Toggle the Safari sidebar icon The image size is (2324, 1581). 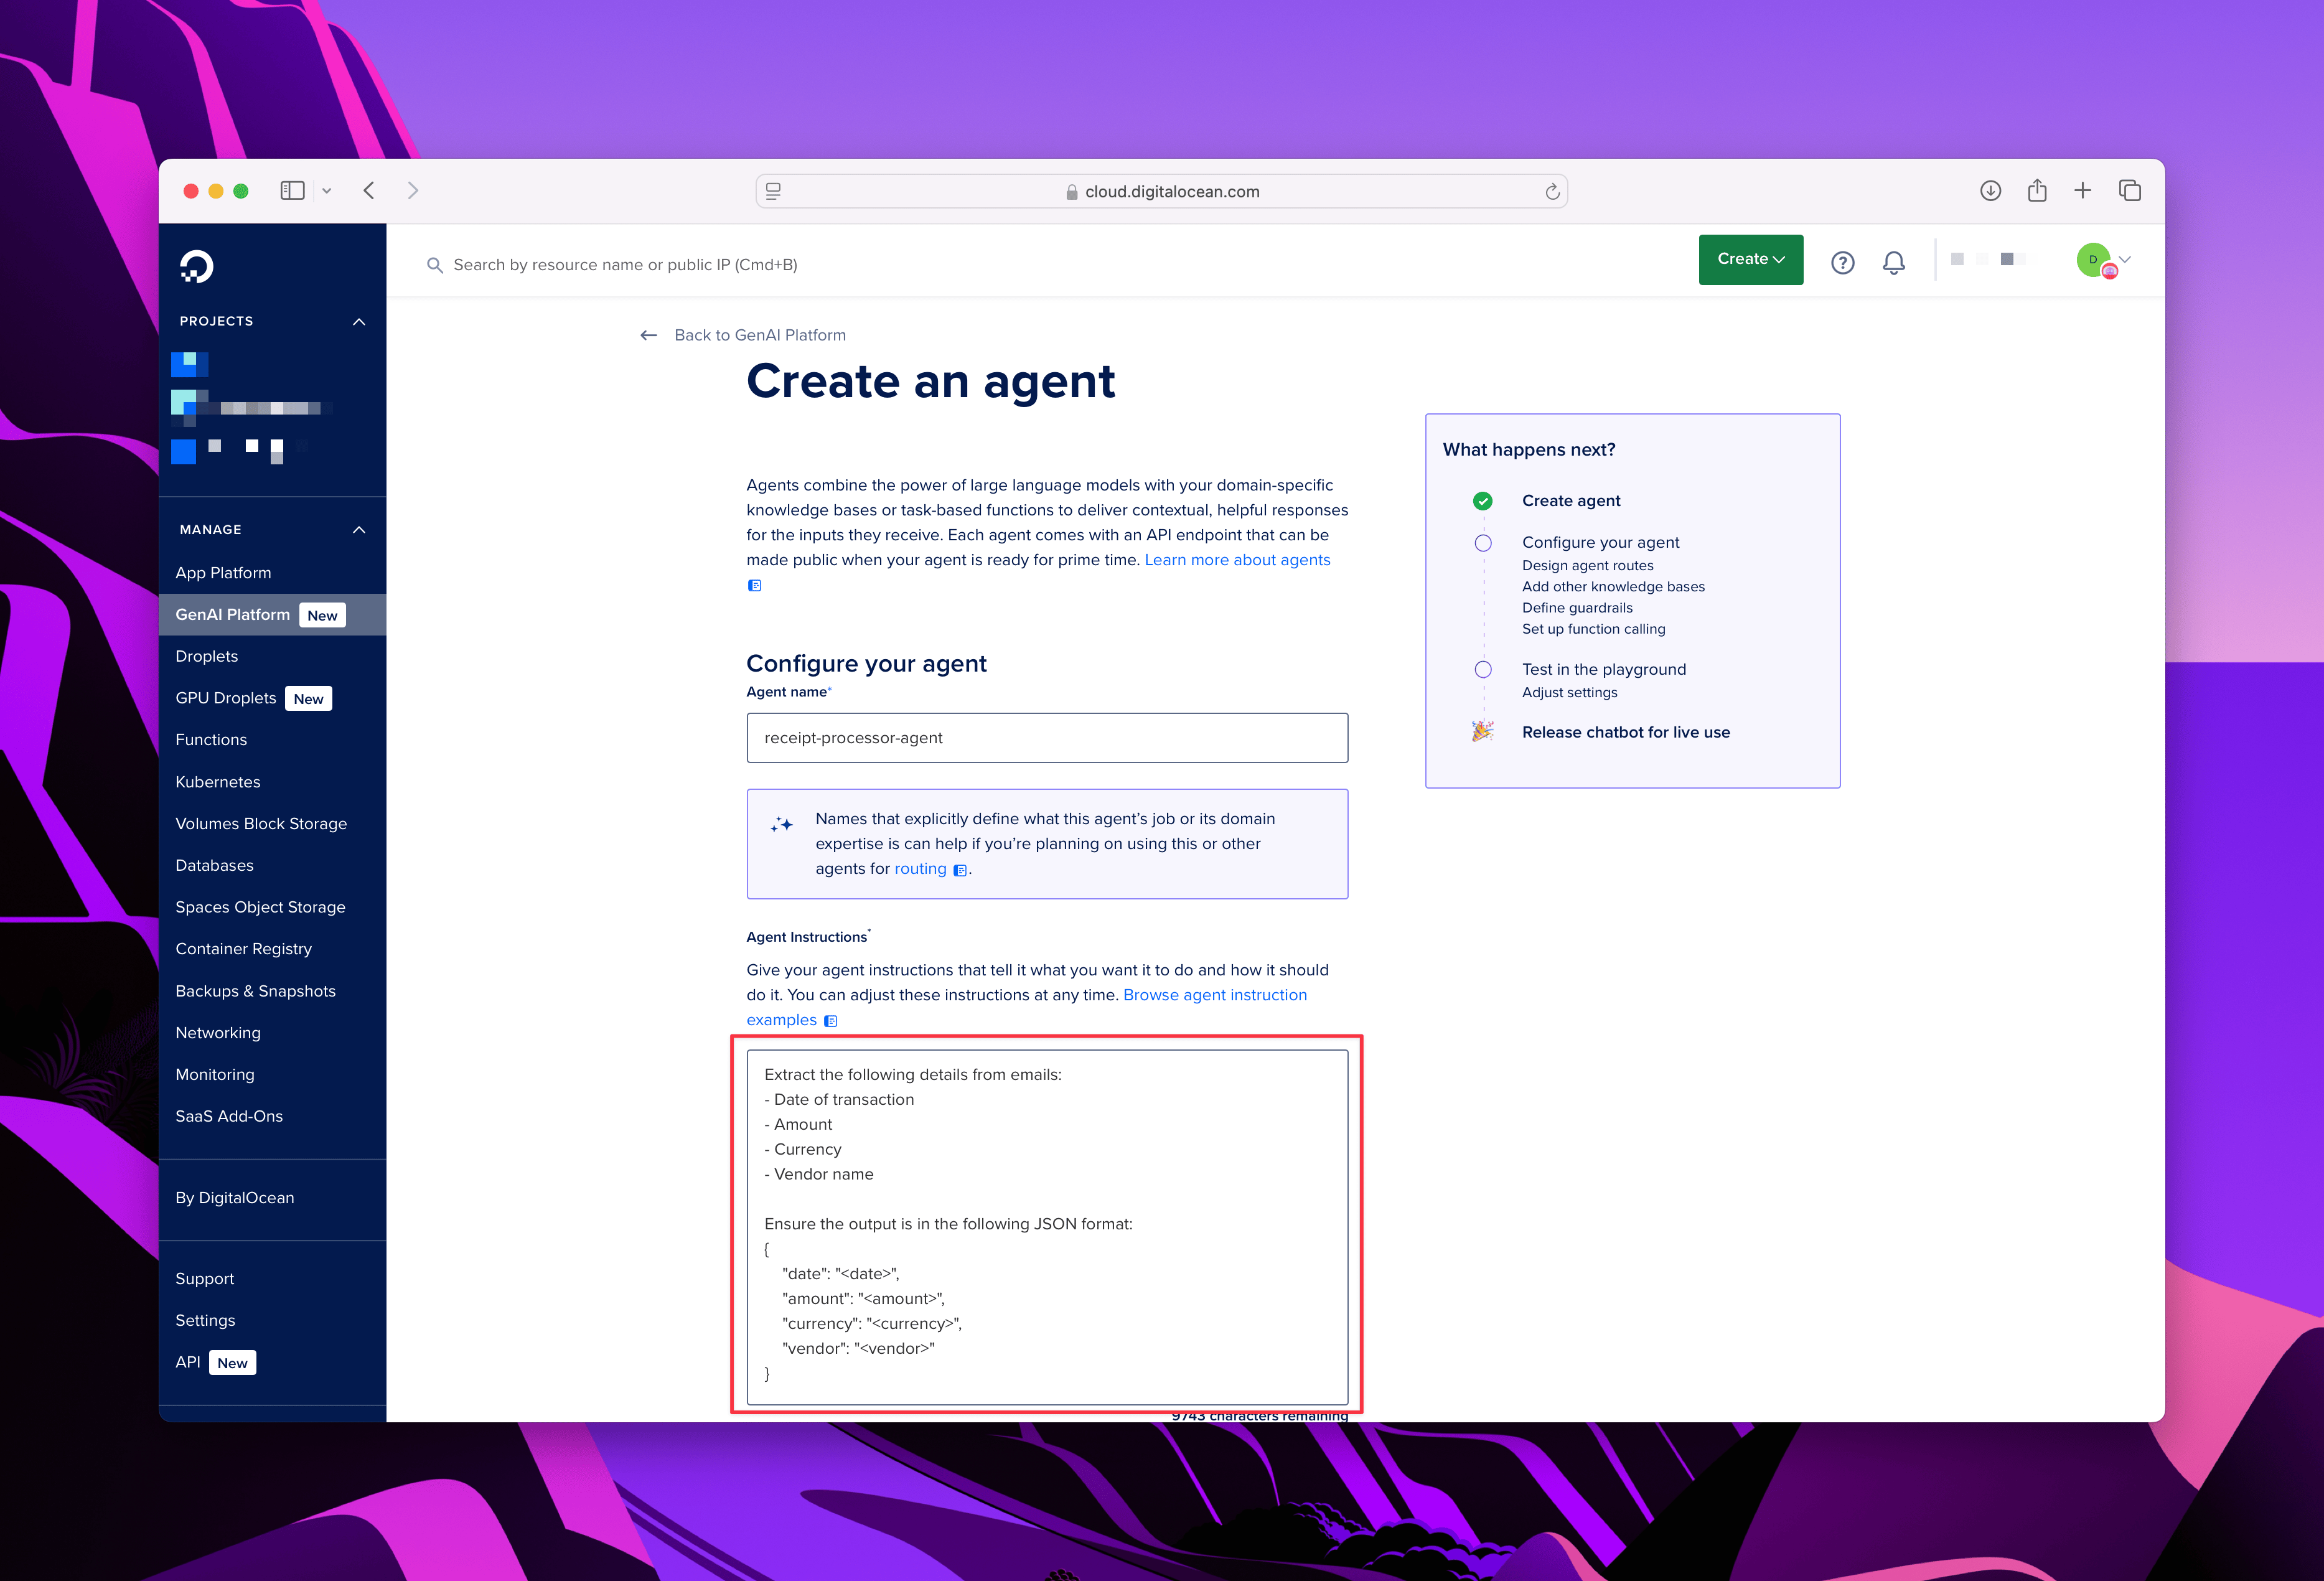pos(292,190)
